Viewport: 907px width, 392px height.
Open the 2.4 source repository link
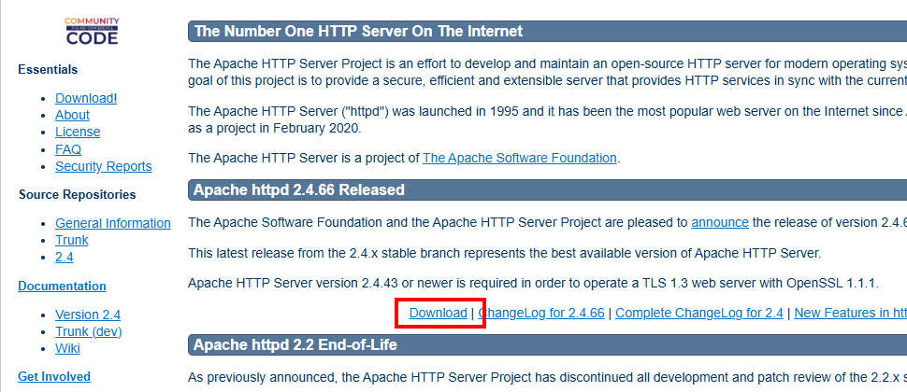point(64,257)
